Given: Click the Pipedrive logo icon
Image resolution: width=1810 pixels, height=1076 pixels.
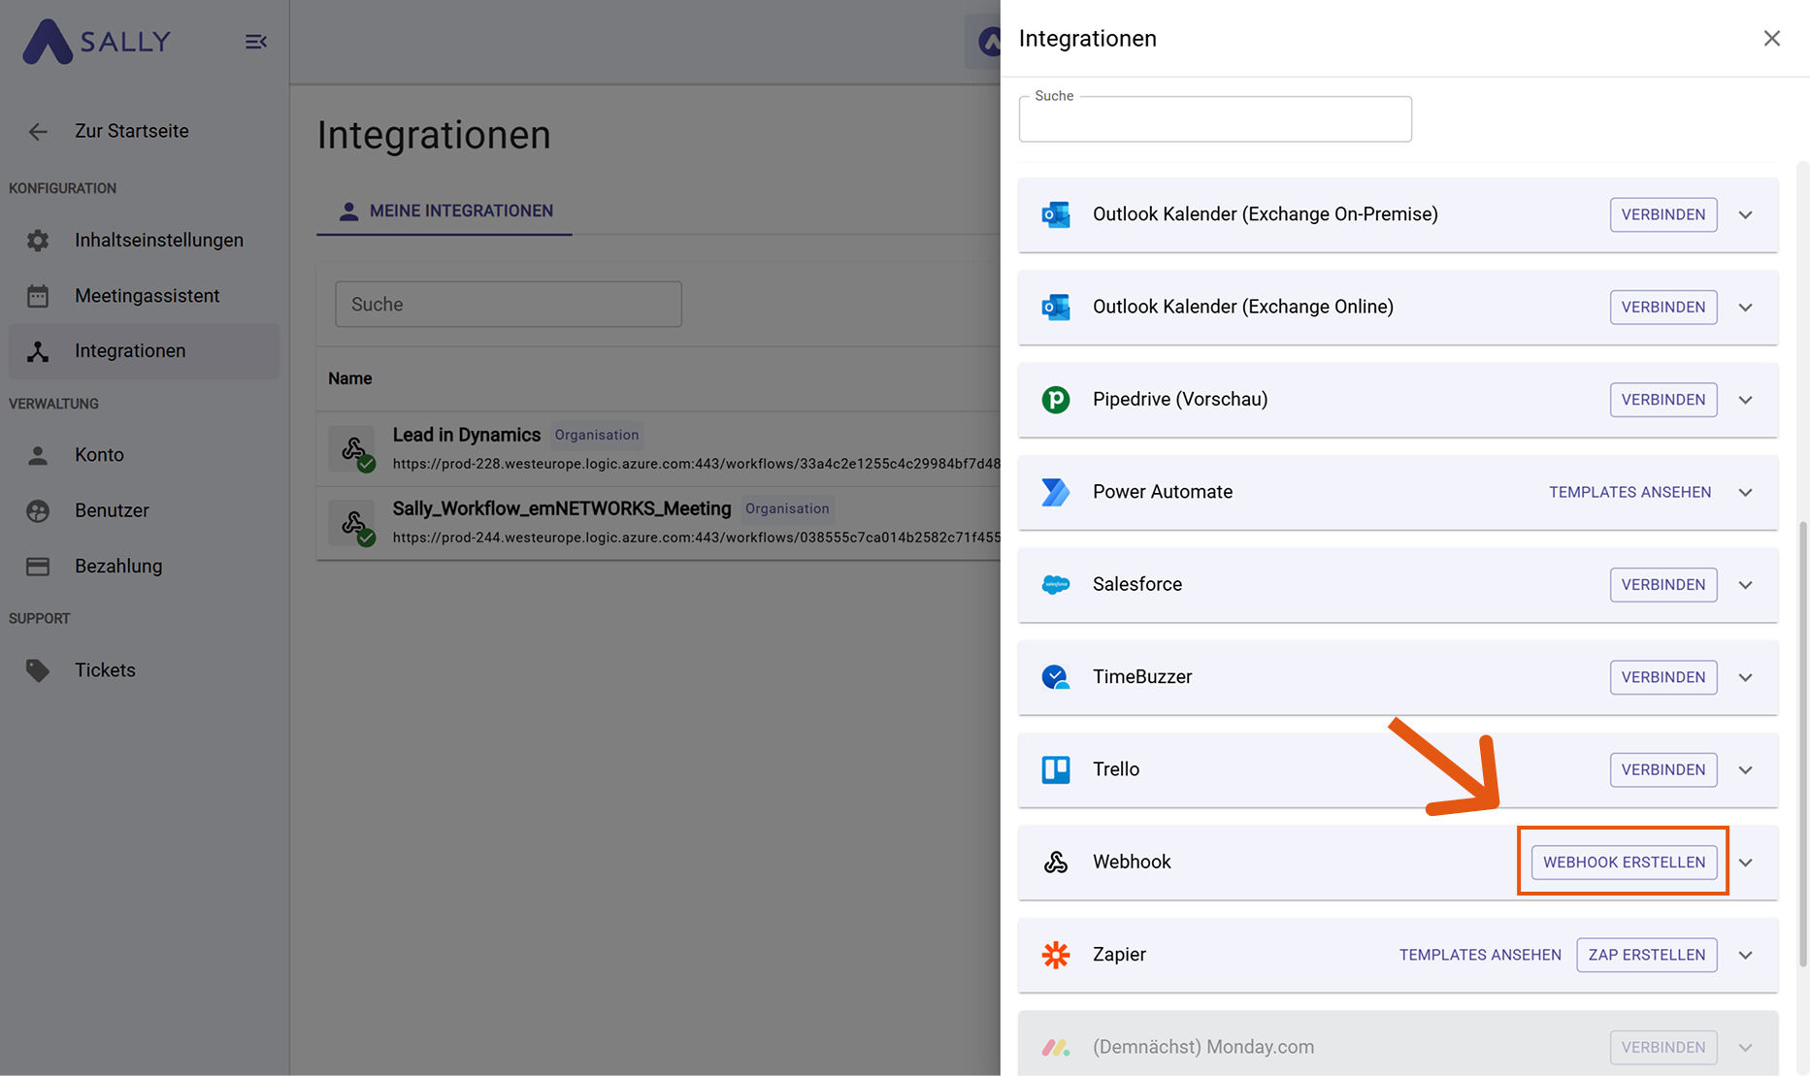Looking at the screenshot, I should click(x=1056, y=400).
